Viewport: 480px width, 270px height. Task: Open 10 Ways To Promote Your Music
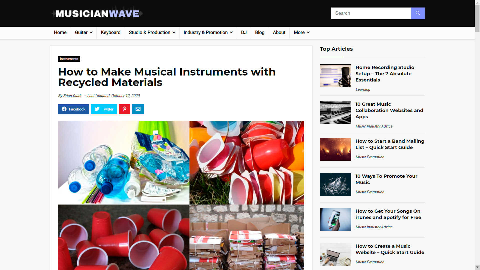386,179
